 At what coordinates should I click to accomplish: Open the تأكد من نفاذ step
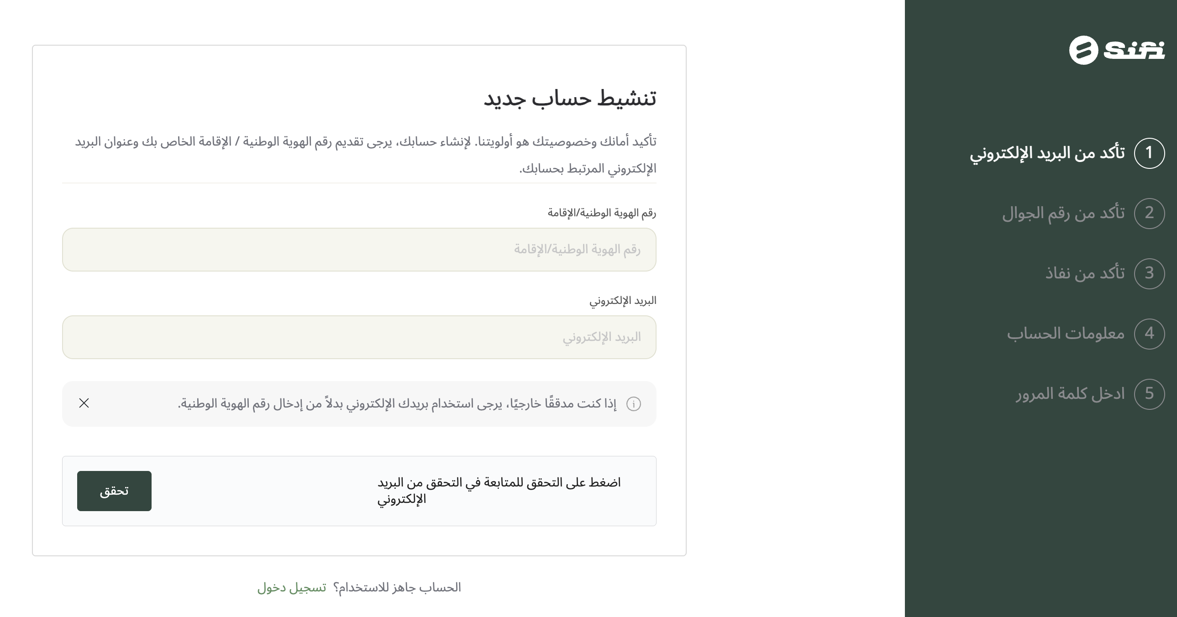pyautogui.click(x=1085, y=273)
